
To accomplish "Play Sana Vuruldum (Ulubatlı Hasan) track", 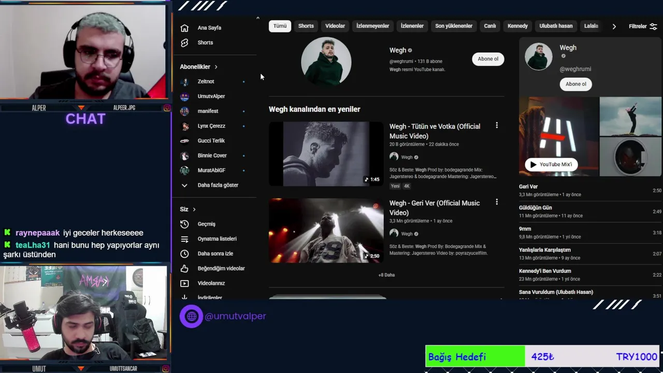I will tap(590, 294).
